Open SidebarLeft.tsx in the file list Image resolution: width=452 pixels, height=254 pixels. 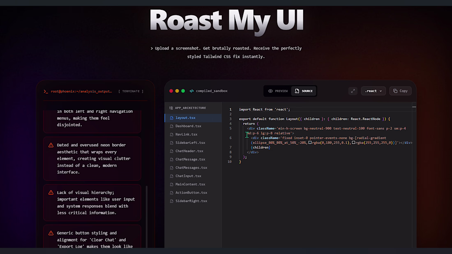pos(193,143)
